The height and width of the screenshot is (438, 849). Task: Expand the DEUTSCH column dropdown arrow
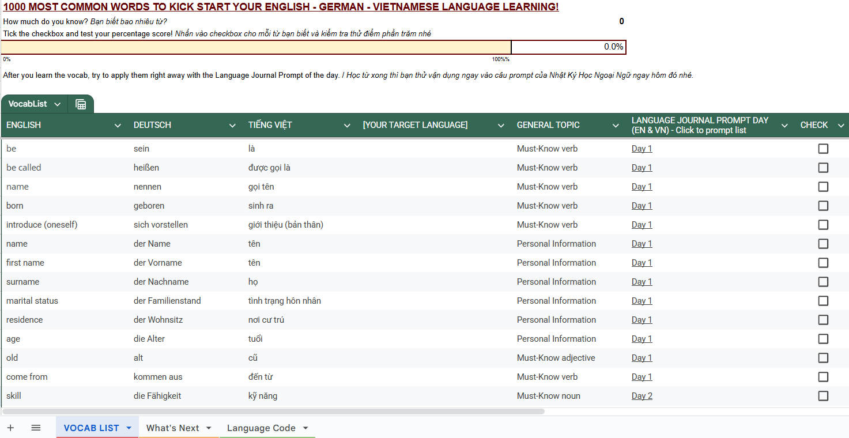click(232, 126)
